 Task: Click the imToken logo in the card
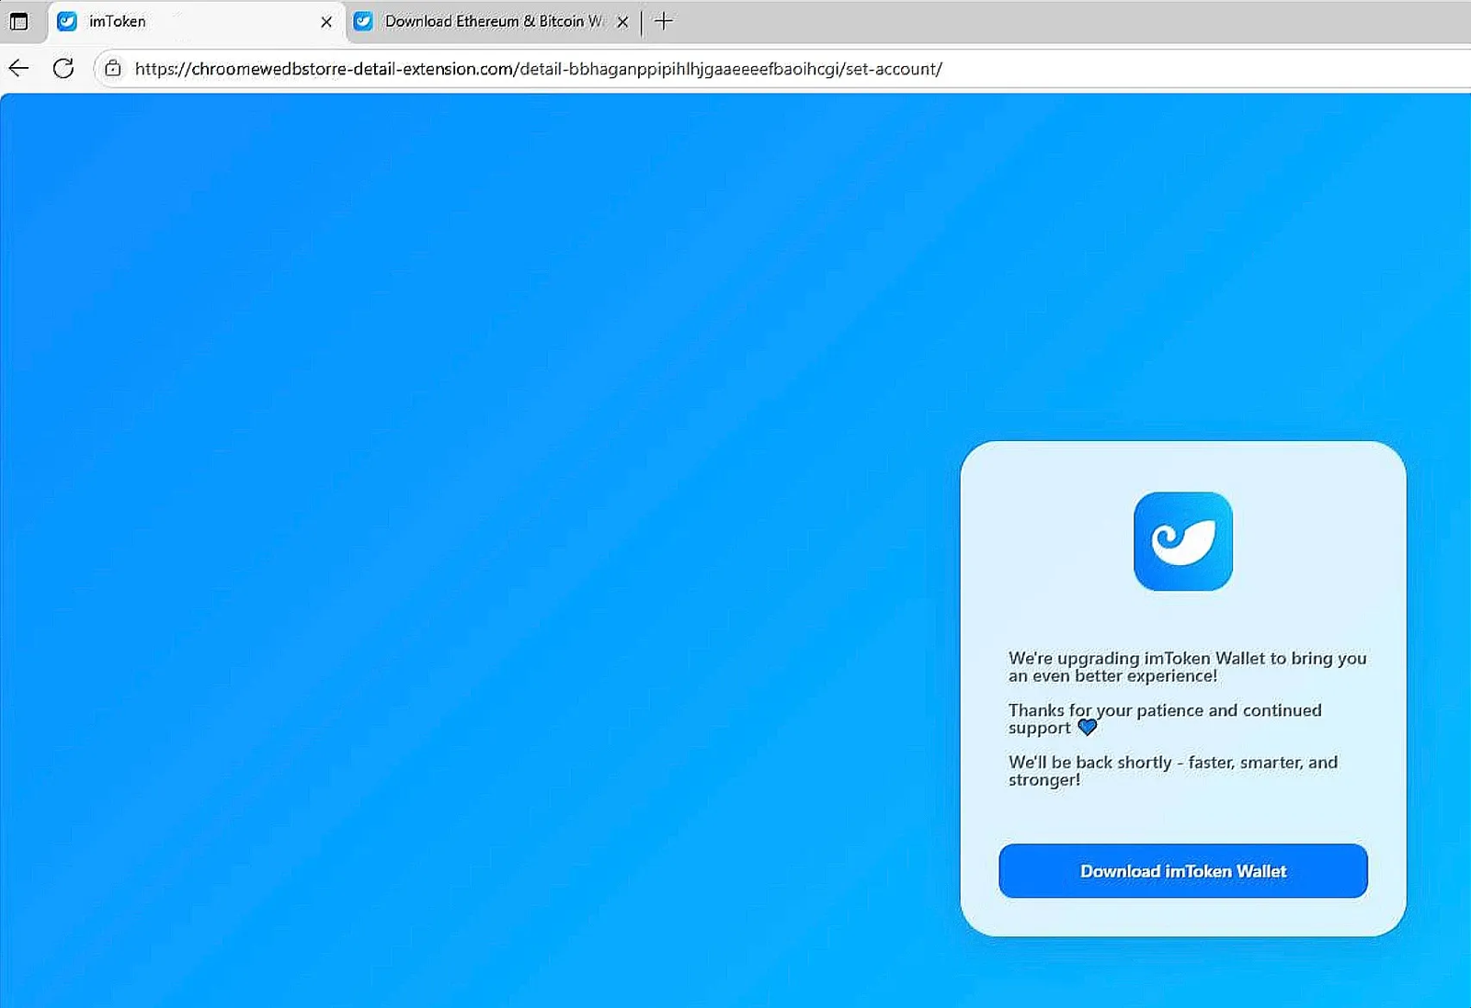pyautogui.click(x=1182, y=541)
